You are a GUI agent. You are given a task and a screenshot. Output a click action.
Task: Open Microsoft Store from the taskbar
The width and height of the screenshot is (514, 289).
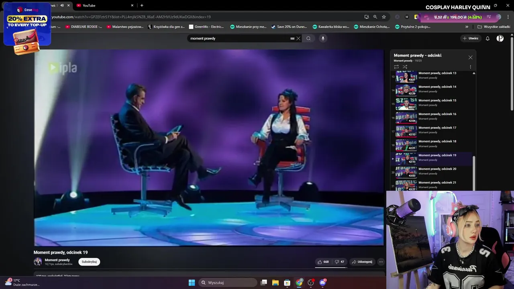click(x=287, y=283)
